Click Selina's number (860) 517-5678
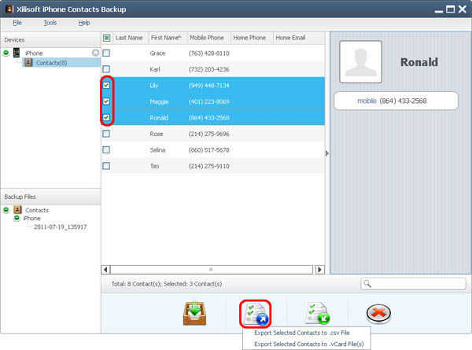Viewport: 472px width, 350px height. coord(209,150)
